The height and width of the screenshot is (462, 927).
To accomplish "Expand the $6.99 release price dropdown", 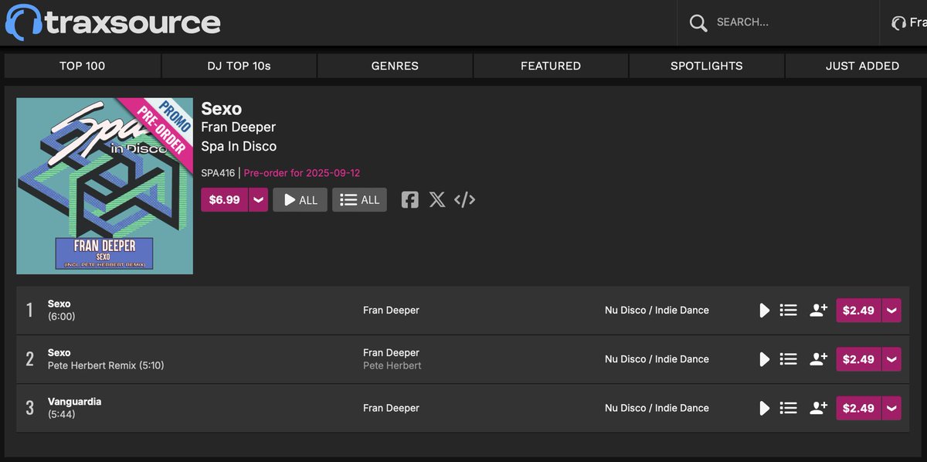I will pos(258,199).
